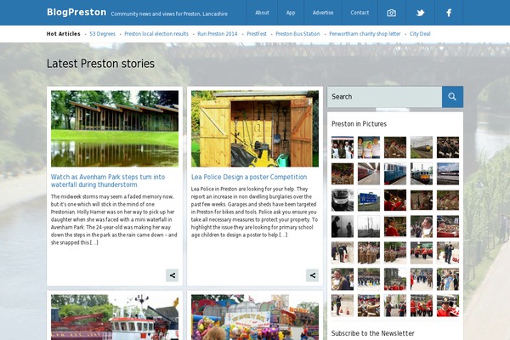Open the 53 Degrees hot article
Screen dimensions: 510x340
point(103,34)
